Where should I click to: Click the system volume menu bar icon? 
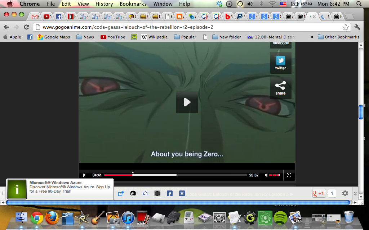tap(250, 4)
